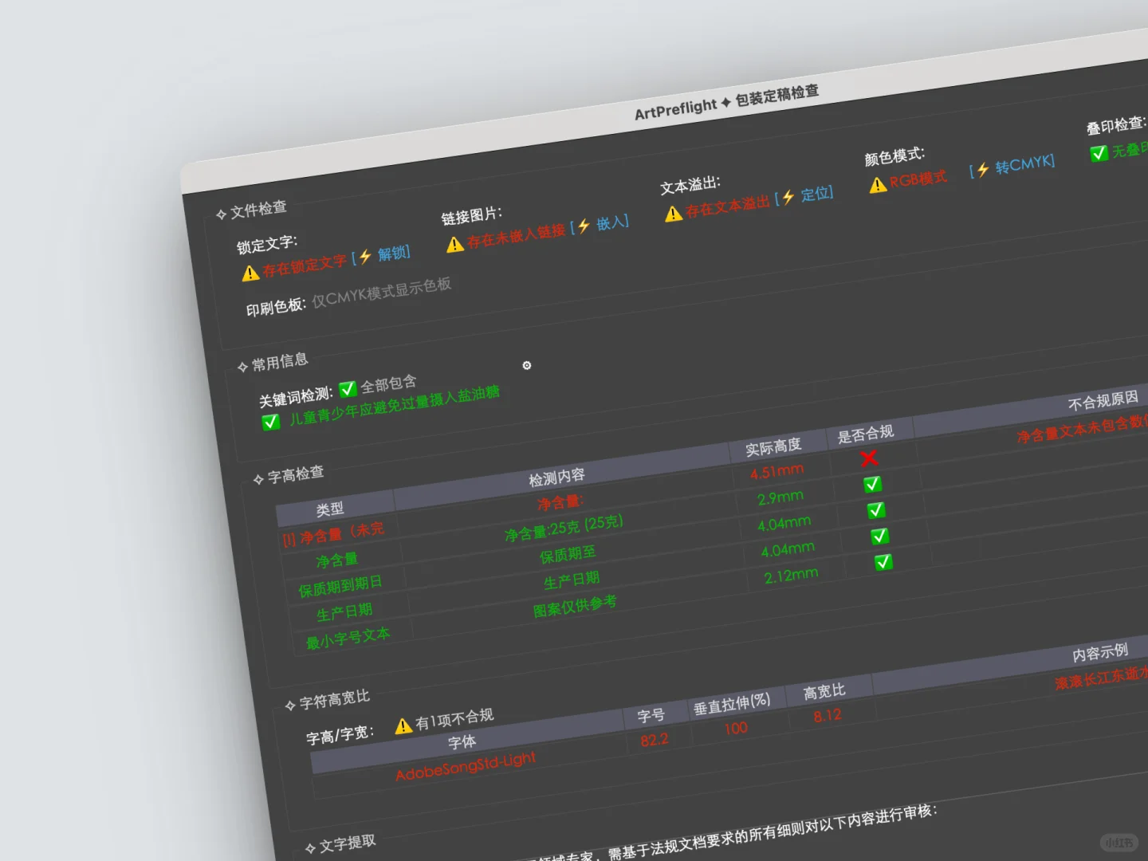This screenshot has width=1148, height=861.
Task: Click the 不合规原因 column header
Action: point(1103,401)
